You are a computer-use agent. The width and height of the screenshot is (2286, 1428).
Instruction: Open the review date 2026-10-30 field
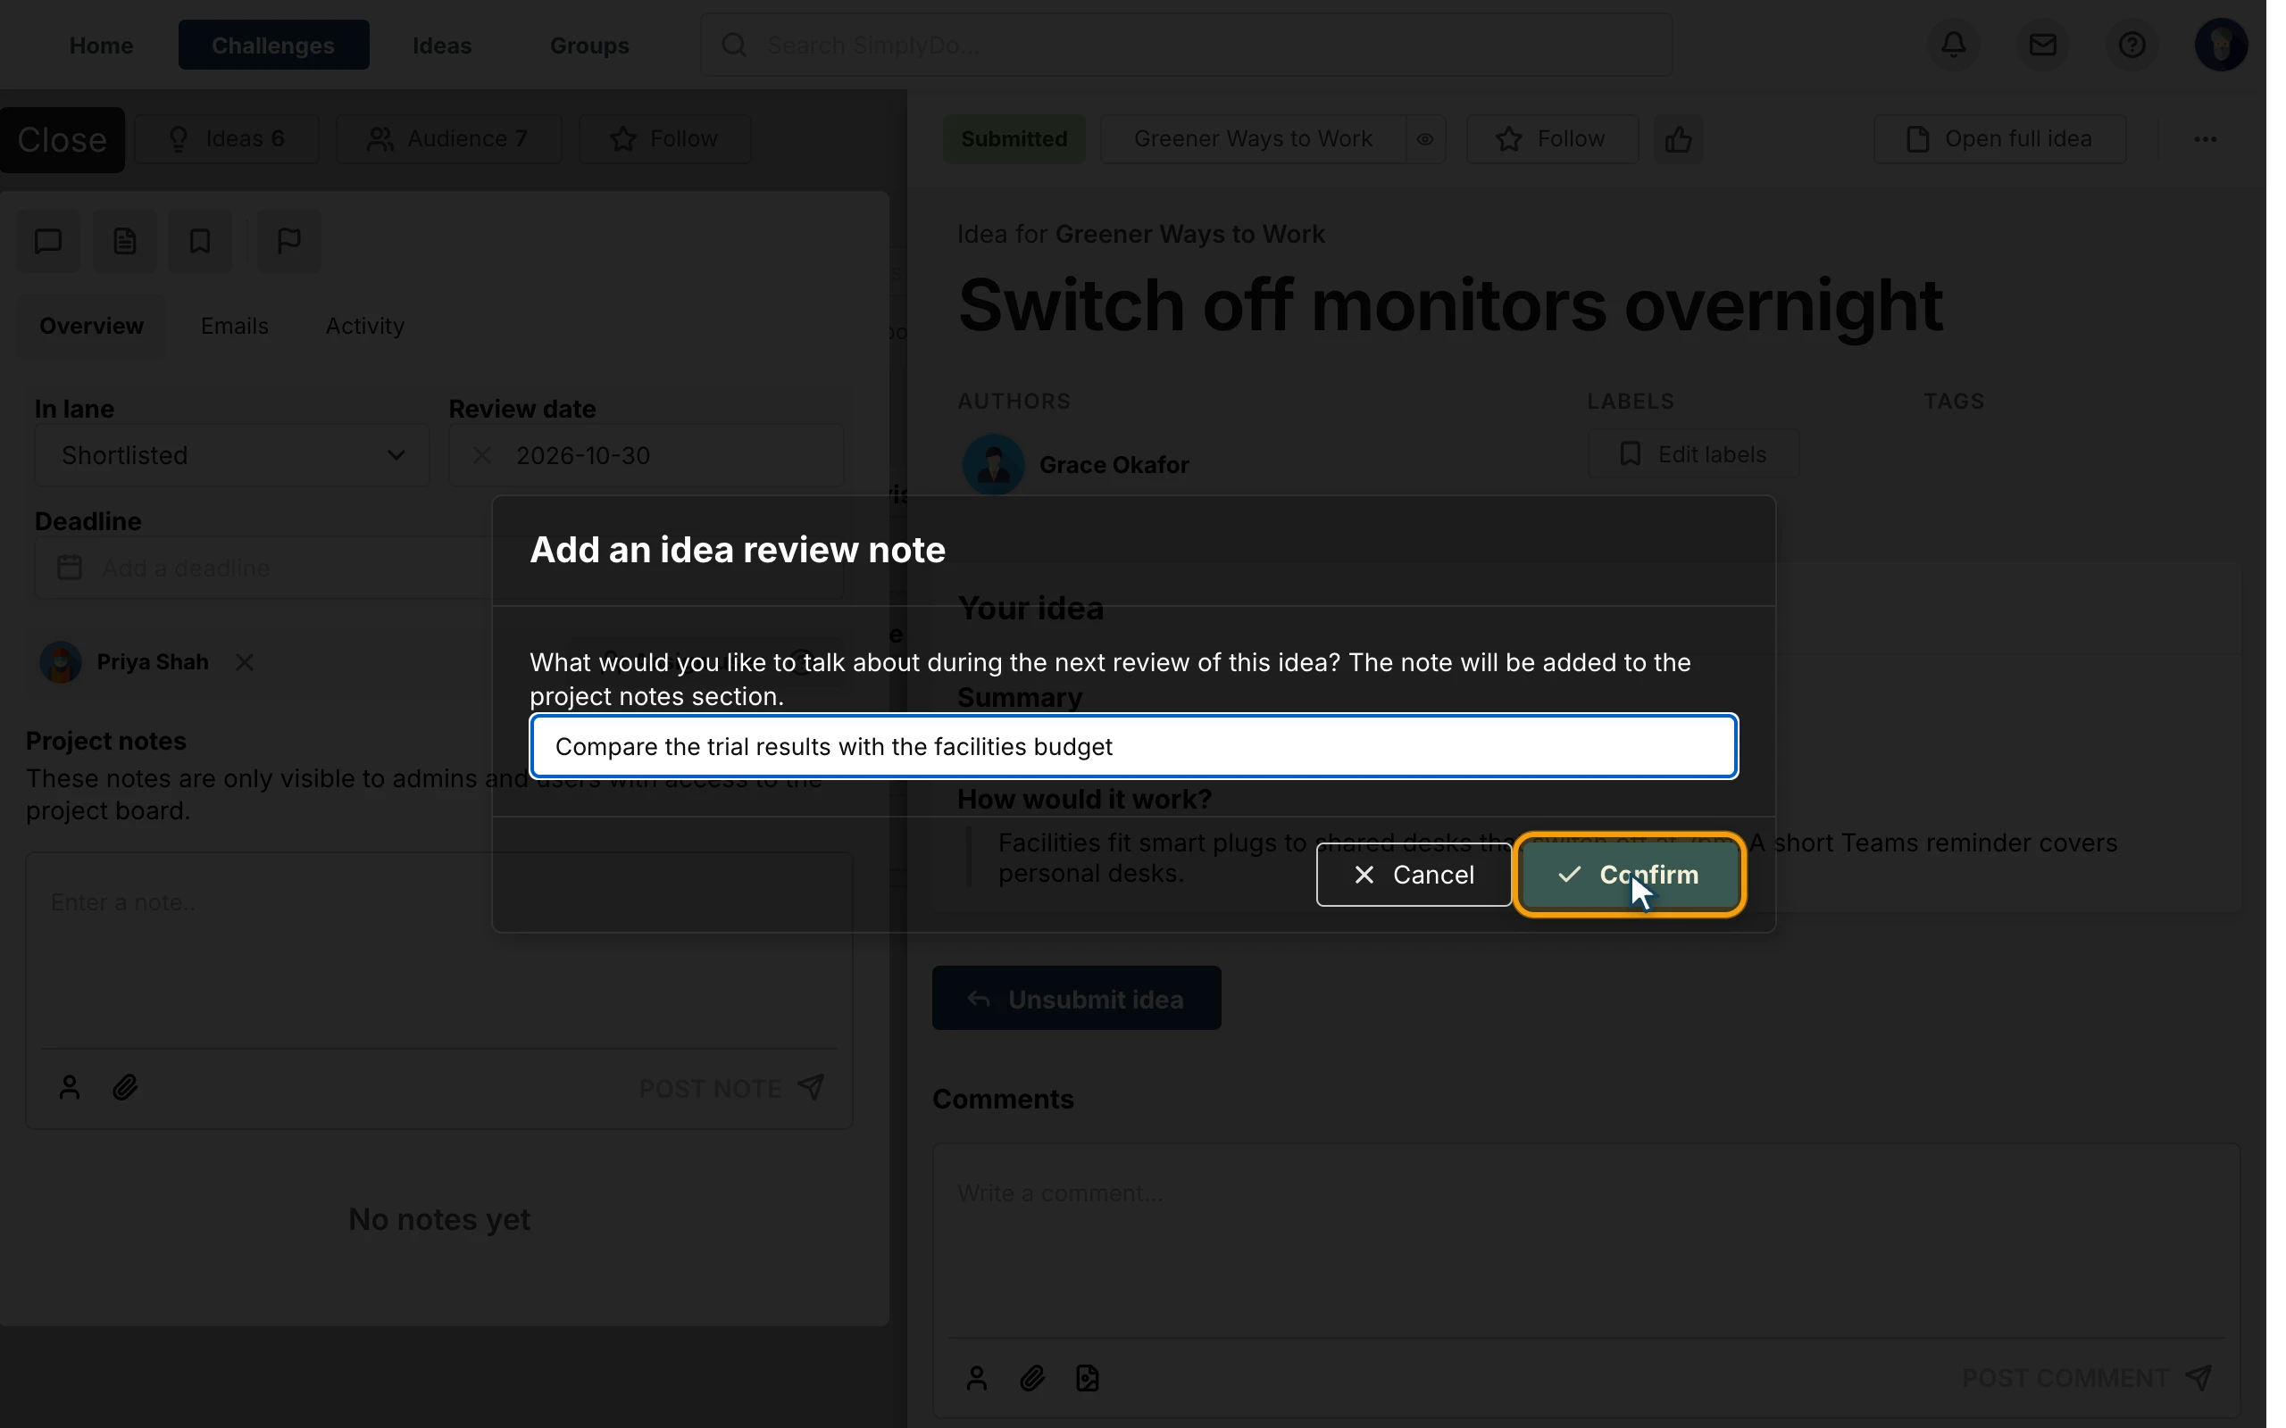pyautogui.click(x=647, y=455)
